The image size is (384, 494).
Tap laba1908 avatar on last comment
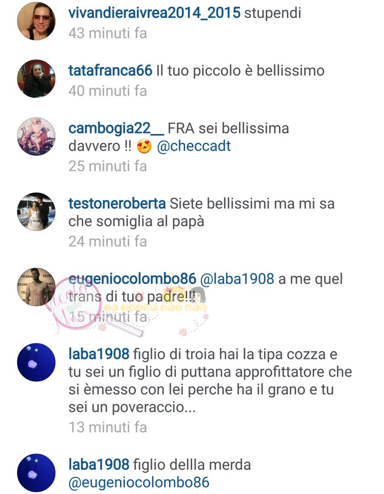coord(36,473)
